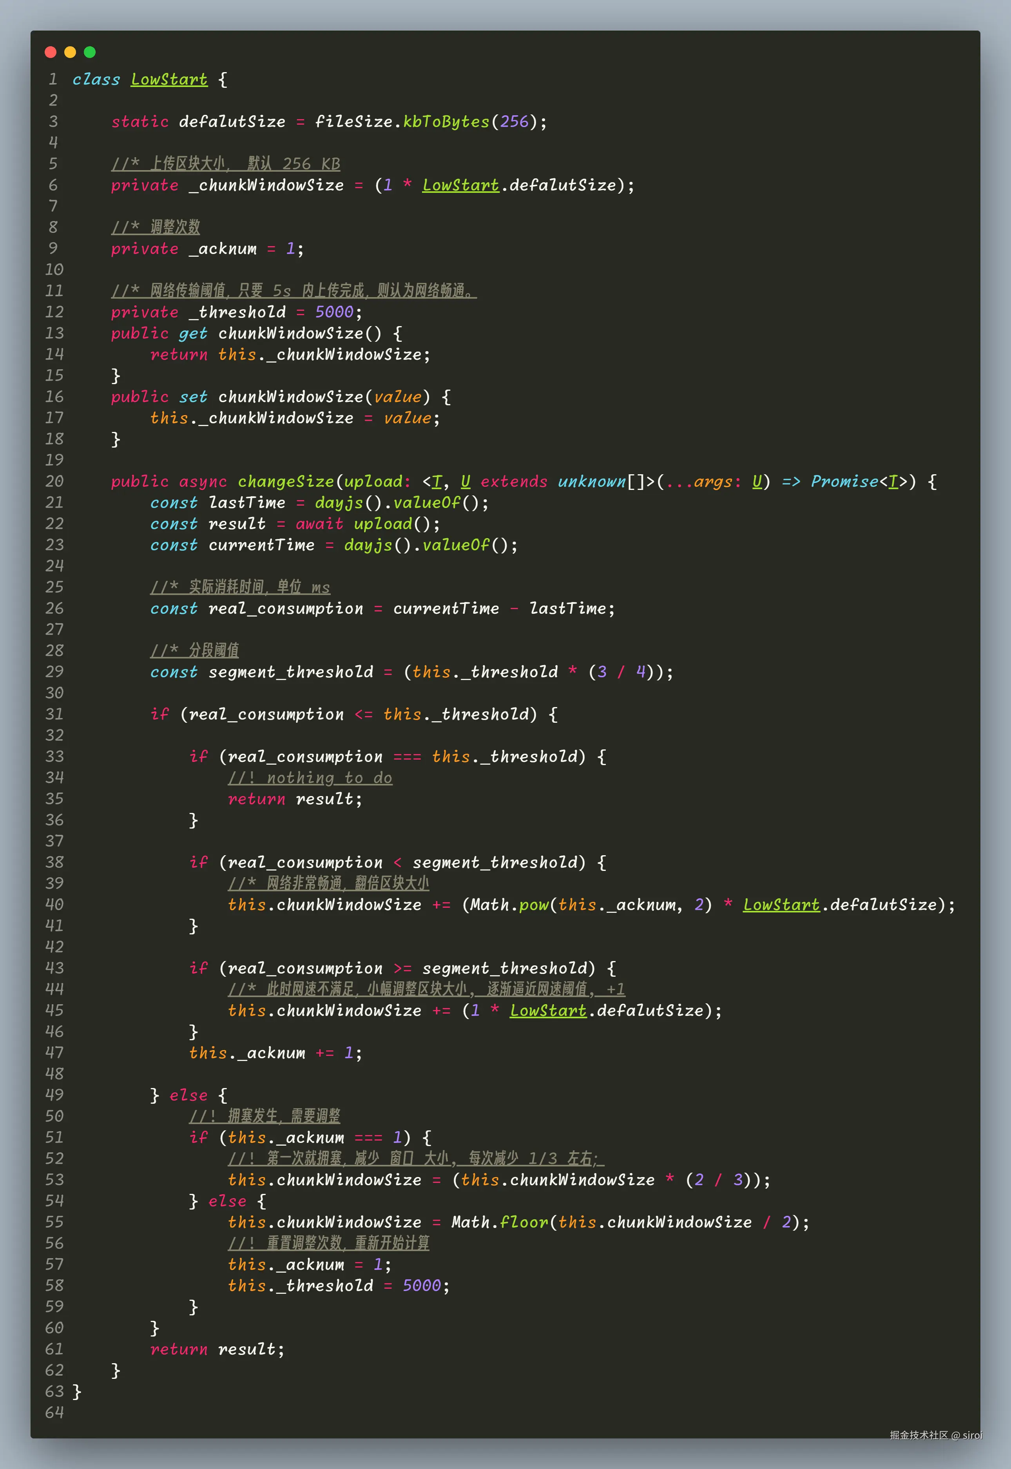Click line number 49 in the gutter
Image resolution: width=1011 pixels, height=1469 pixels.
[x=54, y=1095]
